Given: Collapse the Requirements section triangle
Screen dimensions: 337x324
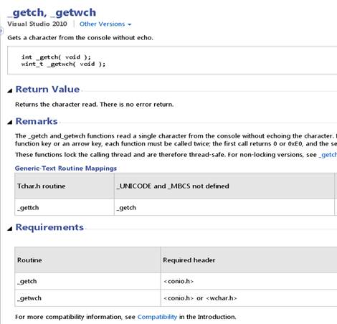Looking at the screenshot, I should click(10, 229).
